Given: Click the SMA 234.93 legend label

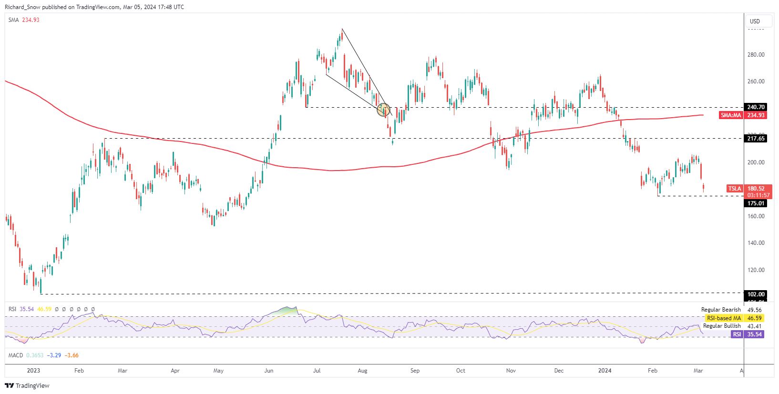Looking at the screenshot, I should (24, 20).
